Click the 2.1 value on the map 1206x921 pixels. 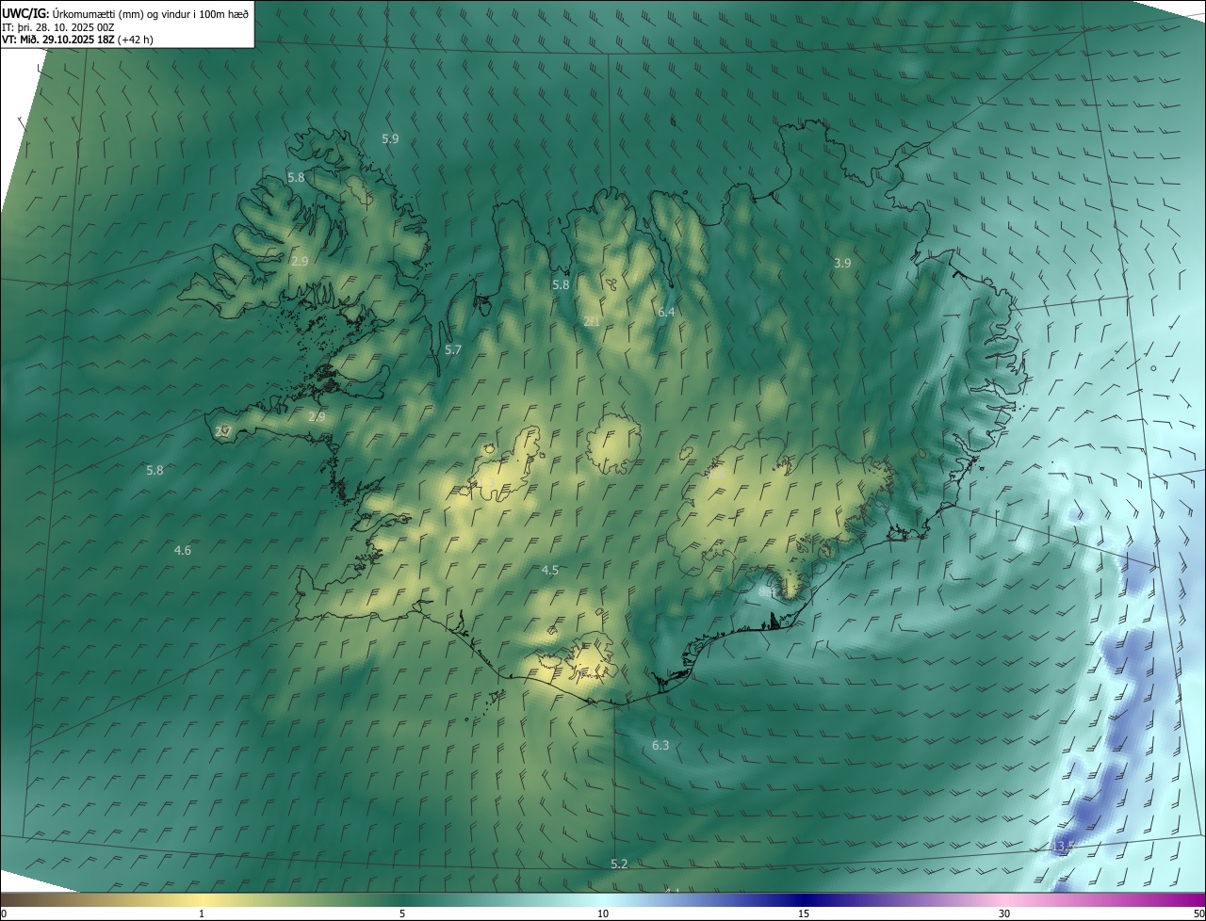[x=592, y=321]
